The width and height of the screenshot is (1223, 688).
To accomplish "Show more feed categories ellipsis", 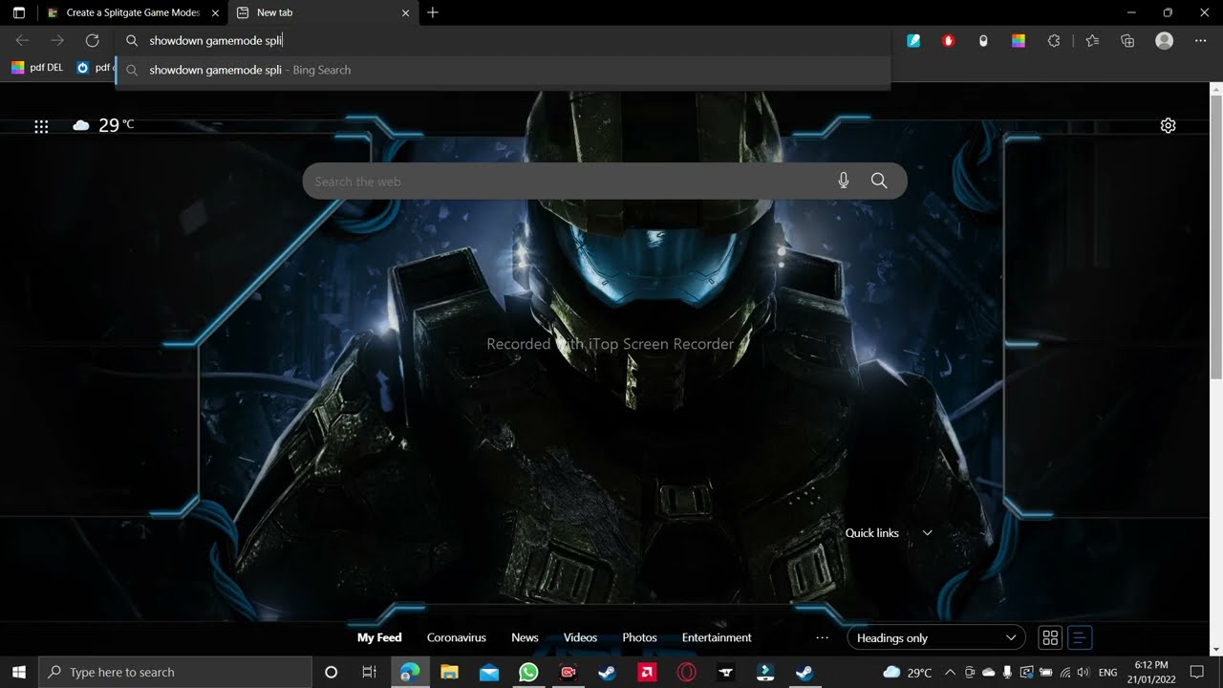I will pos(822,637).
